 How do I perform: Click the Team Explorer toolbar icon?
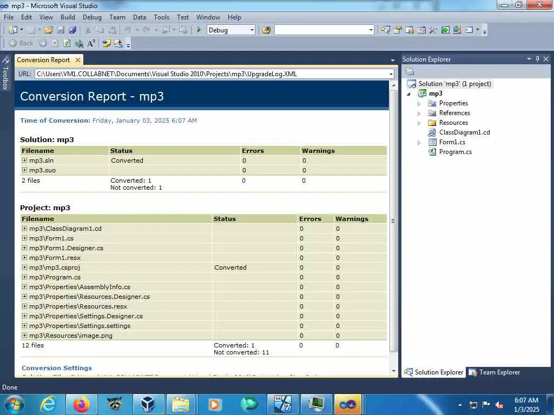click(410, 30)
